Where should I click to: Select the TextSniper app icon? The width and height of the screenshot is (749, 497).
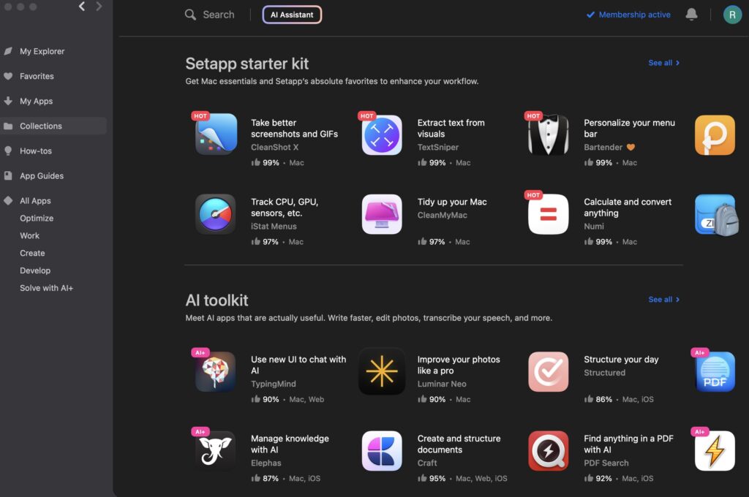point(382,134)
